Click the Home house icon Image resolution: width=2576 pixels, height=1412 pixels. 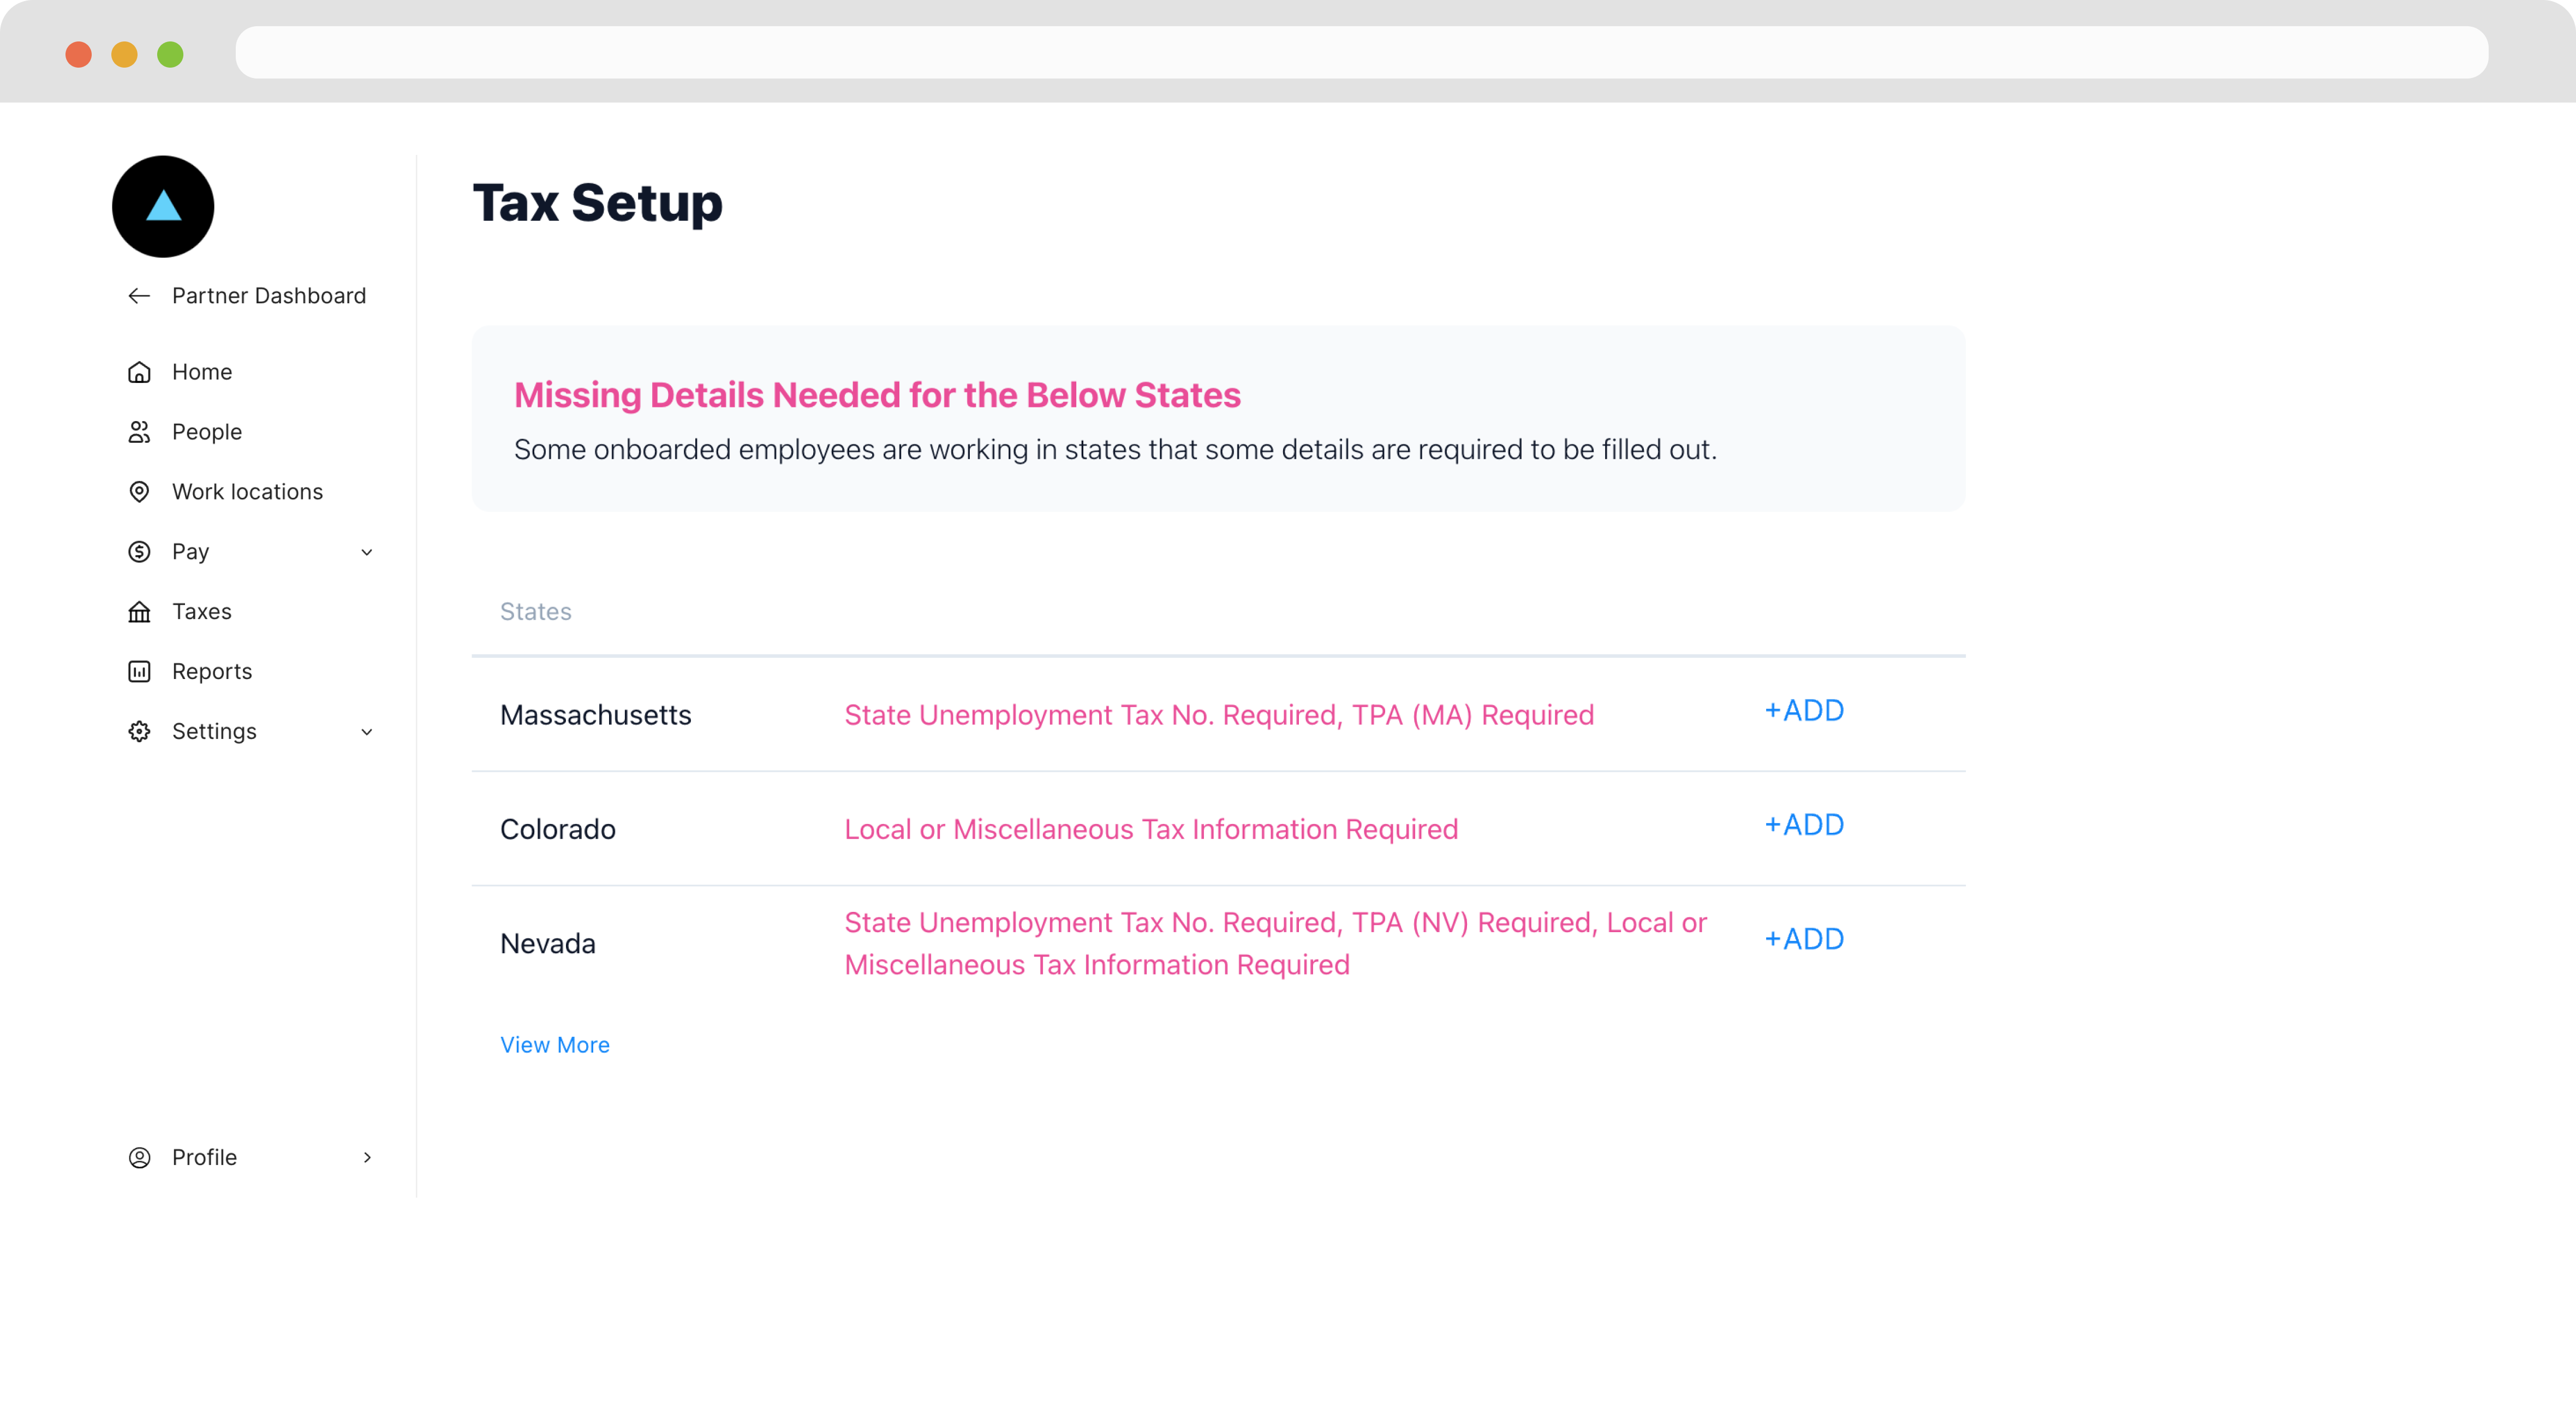[x=139, y=372]
